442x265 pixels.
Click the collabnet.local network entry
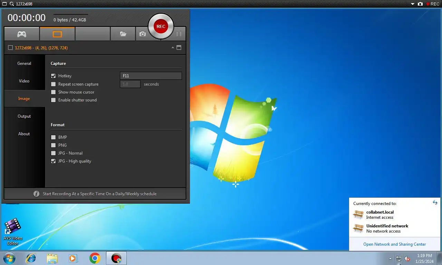point(380,215)
